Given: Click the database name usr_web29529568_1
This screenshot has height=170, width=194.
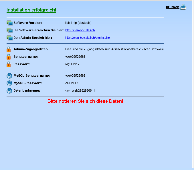Looking at the screenshot, I should pyautogui.click(x=80, y=90).
